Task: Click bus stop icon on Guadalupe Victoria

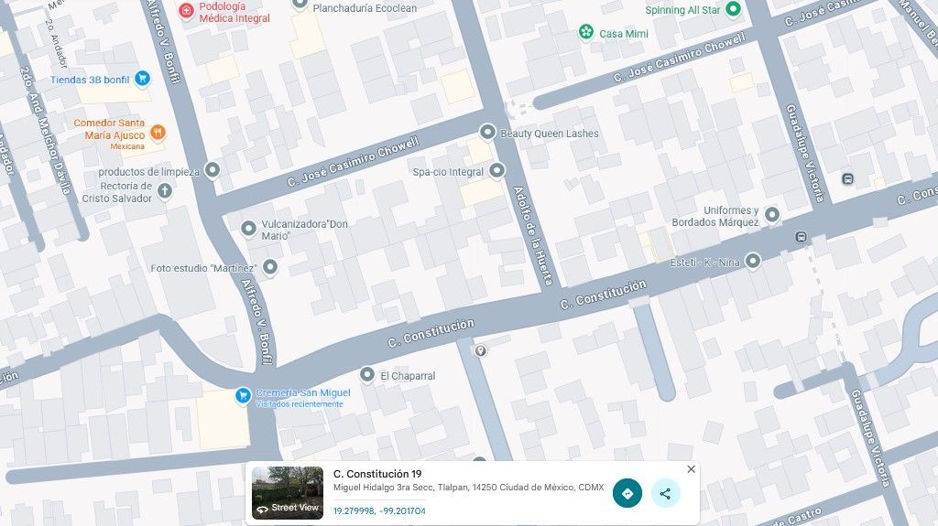Action: point(847,178)
